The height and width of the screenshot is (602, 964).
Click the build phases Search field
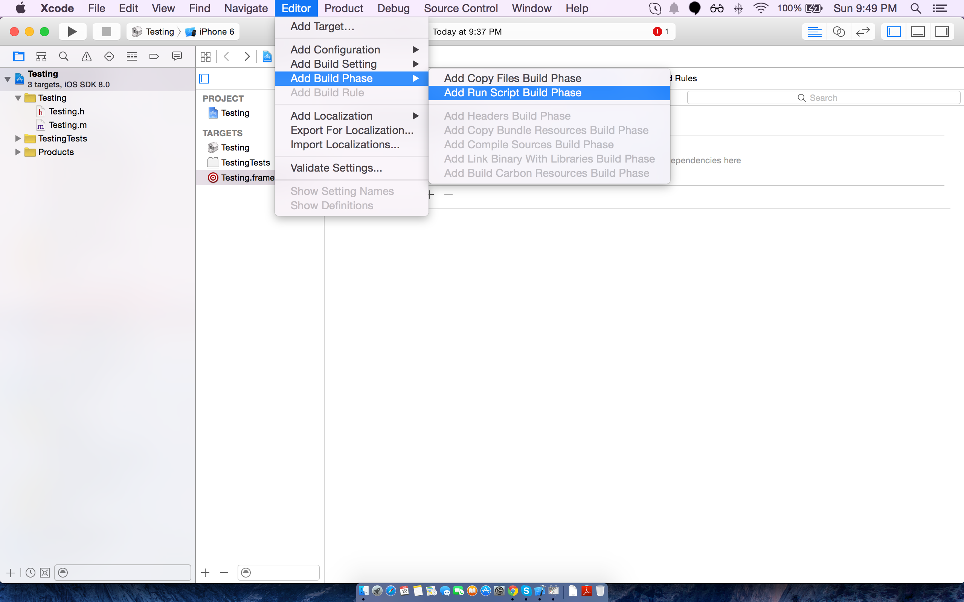pos(823,98)
